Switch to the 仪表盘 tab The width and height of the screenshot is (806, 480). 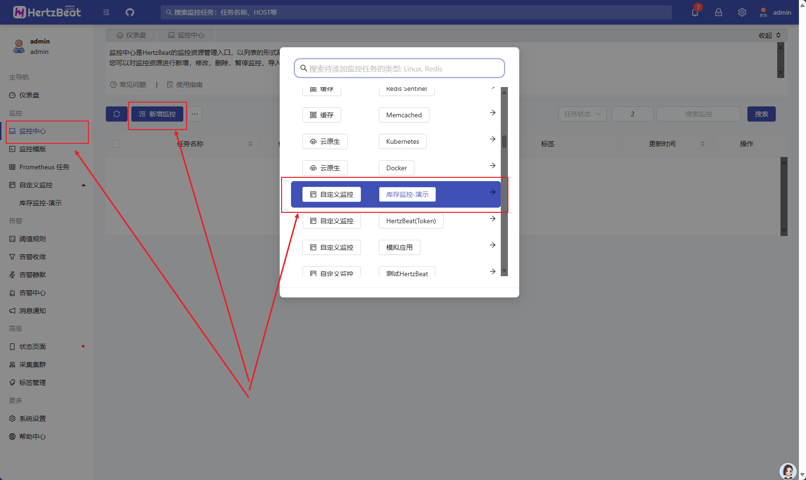[x=131, y=35]
